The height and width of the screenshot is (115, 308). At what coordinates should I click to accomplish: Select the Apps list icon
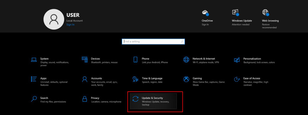pos(34,79)
